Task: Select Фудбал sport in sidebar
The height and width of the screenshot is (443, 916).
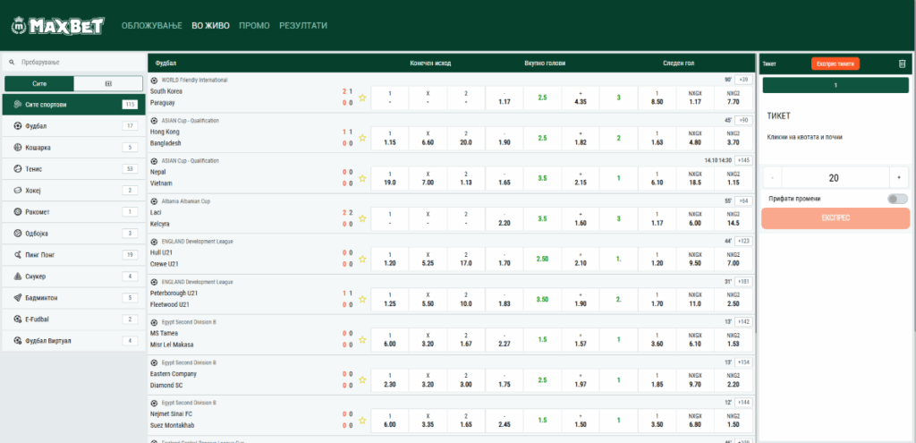Action: coord(73,125)
